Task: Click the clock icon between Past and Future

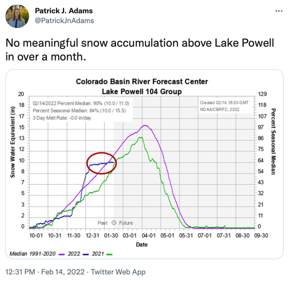Action: point(114,223)
